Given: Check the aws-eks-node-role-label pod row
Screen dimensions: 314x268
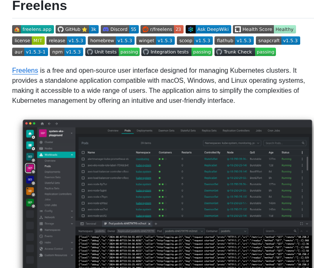Looking at the screenshot, I should click(x=83, y=165).
